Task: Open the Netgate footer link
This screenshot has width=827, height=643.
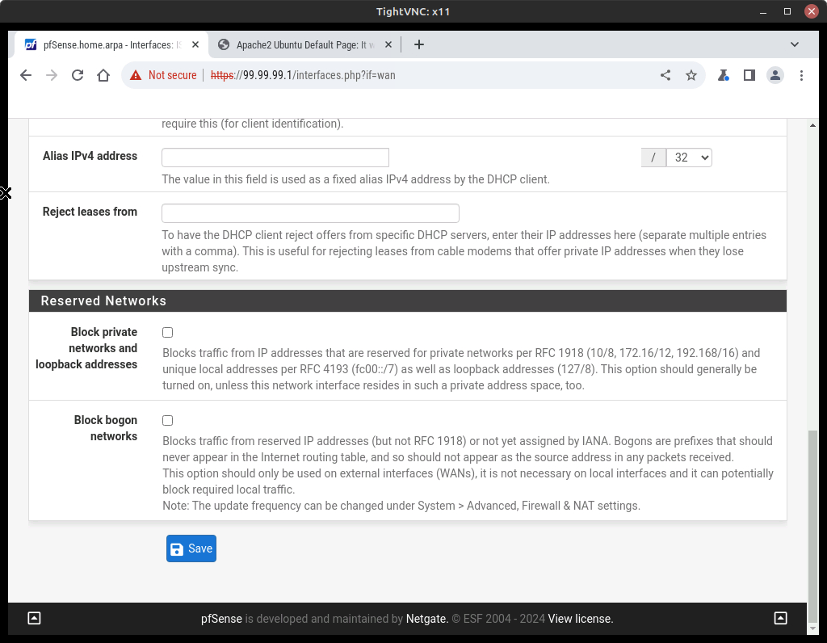Action: pyautogui.click(x=426, y=619)
